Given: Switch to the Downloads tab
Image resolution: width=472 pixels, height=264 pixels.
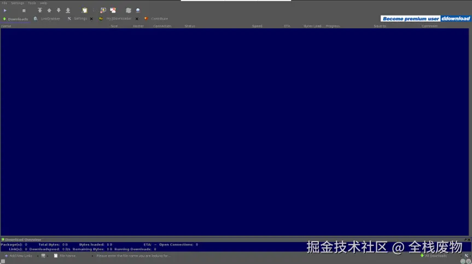Looking at the screenshot, I should 15,19.
